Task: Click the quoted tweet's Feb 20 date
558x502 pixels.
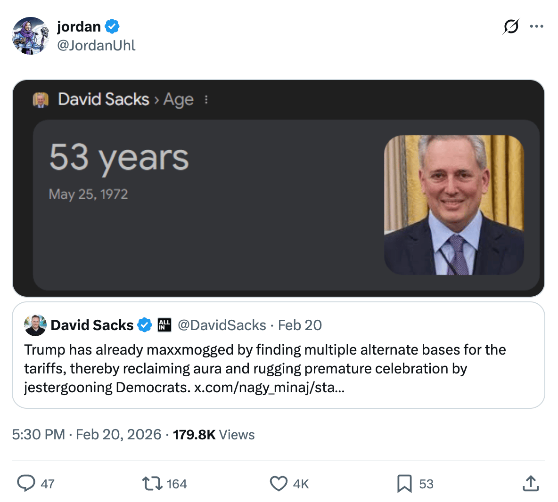Action: (x=300, y=325)
